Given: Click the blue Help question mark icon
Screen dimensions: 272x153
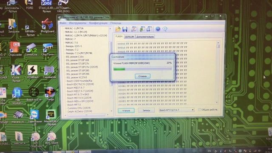Looking at the screenshot, I should click(158, 29).
